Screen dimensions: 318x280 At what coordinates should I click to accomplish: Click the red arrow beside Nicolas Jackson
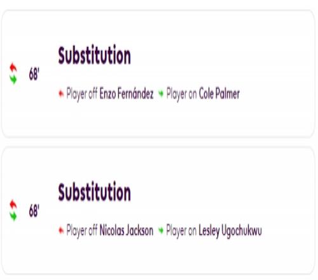[x=61, y=230]
